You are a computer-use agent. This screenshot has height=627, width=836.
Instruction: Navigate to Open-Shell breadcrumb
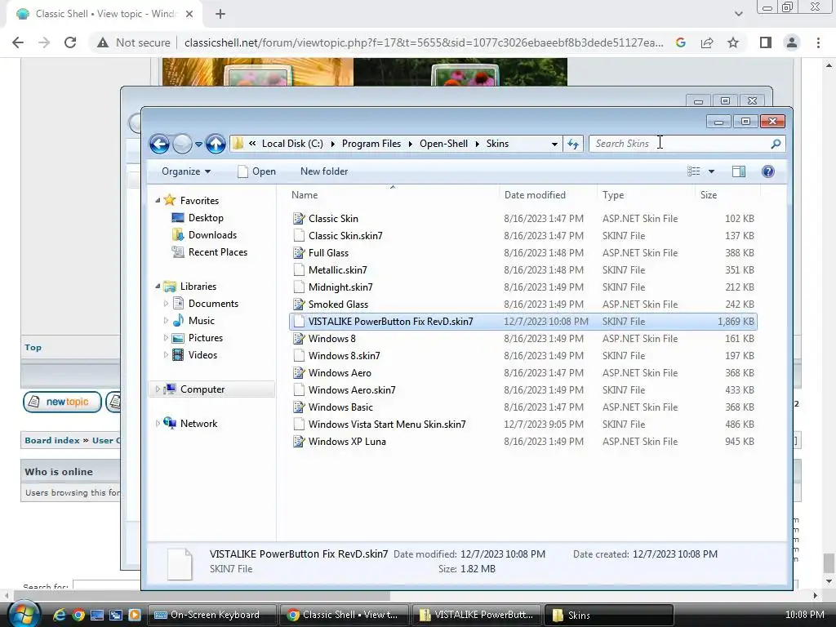pyautogui.click(x=443, y=144)
